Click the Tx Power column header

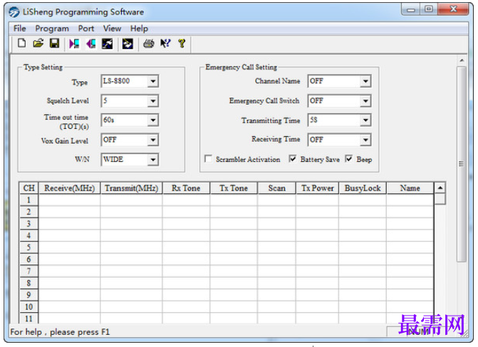coord(317,188)
